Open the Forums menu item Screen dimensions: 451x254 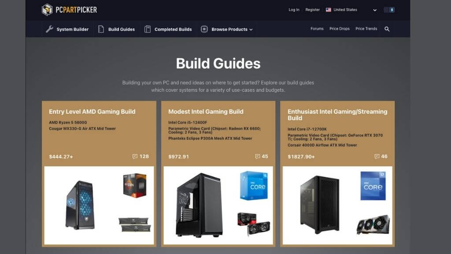pyautogui.click(x=317, y=29)
